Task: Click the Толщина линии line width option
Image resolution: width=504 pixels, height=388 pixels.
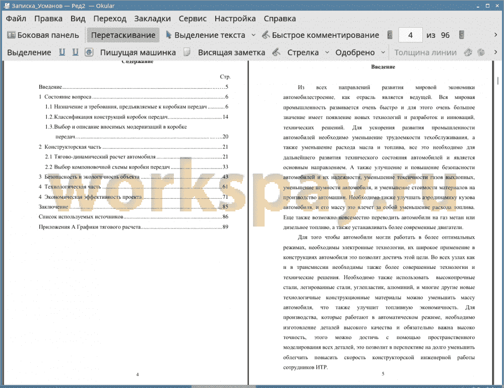Action: [425, 52]
